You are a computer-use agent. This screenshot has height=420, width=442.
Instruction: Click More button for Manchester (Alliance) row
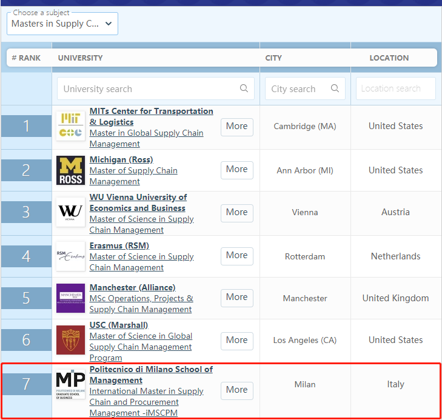pyautogui.click(x=237, y=298)
